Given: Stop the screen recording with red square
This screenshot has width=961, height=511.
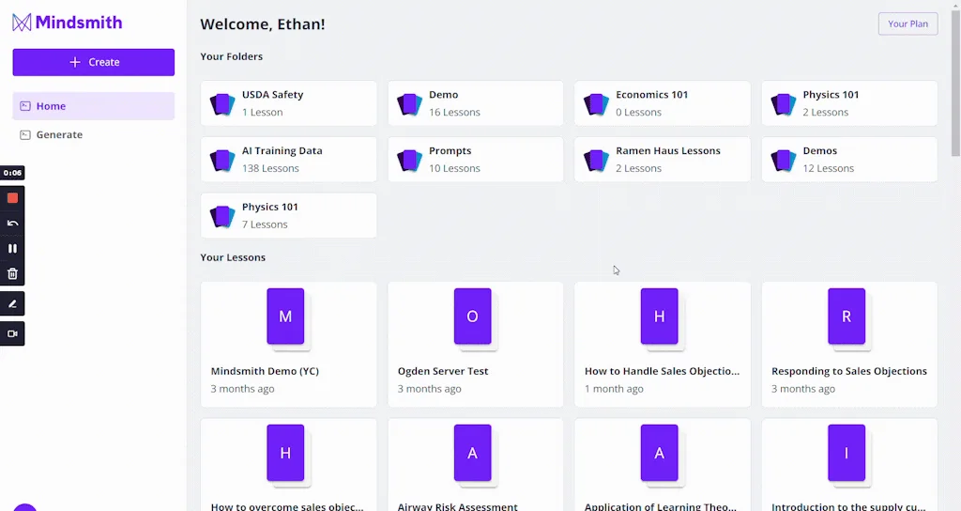Looking at the screenshot, I should 12,198.
